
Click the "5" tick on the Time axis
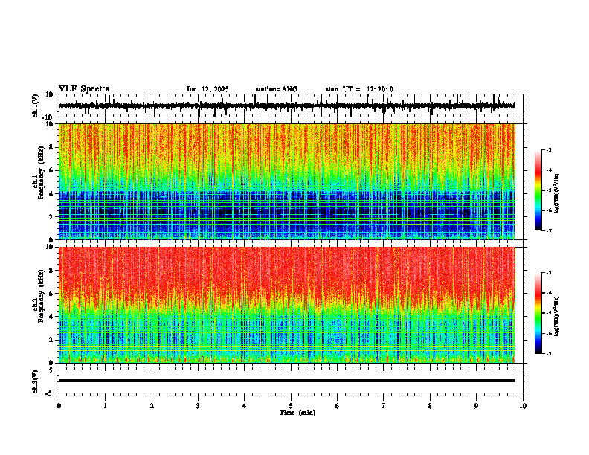coord(291,406)
